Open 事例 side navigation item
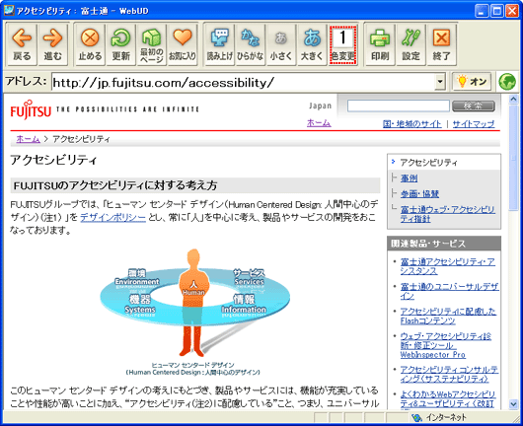Screen dimensions: 523x426 coord(409,178)
